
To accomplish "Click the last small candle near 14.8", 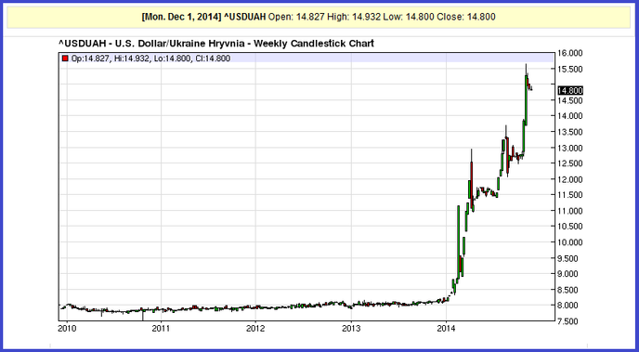I will pos(531,88).
